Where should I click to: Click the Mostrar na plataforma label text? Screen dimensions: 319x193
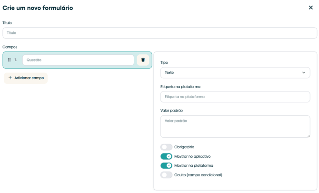click(194, 166)
